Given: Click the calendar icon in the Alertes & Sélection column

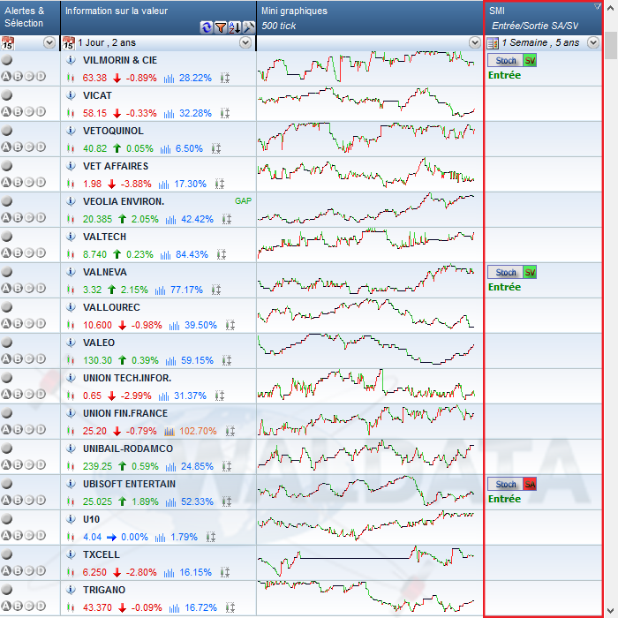Looking at the screenshot, I should [7, 43].
